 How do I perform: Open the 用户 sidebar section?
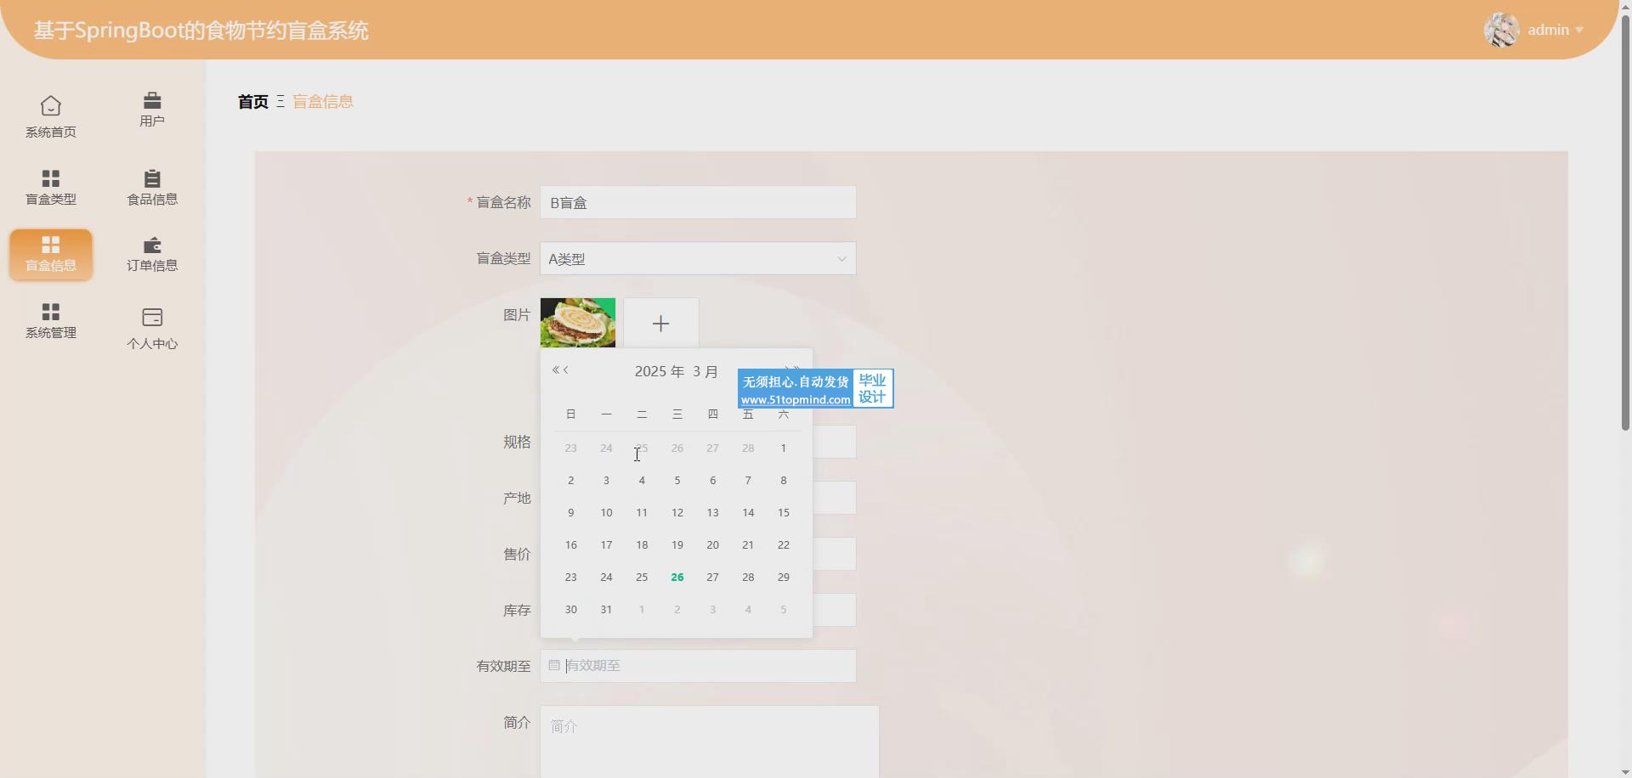(x=152, y=110)
